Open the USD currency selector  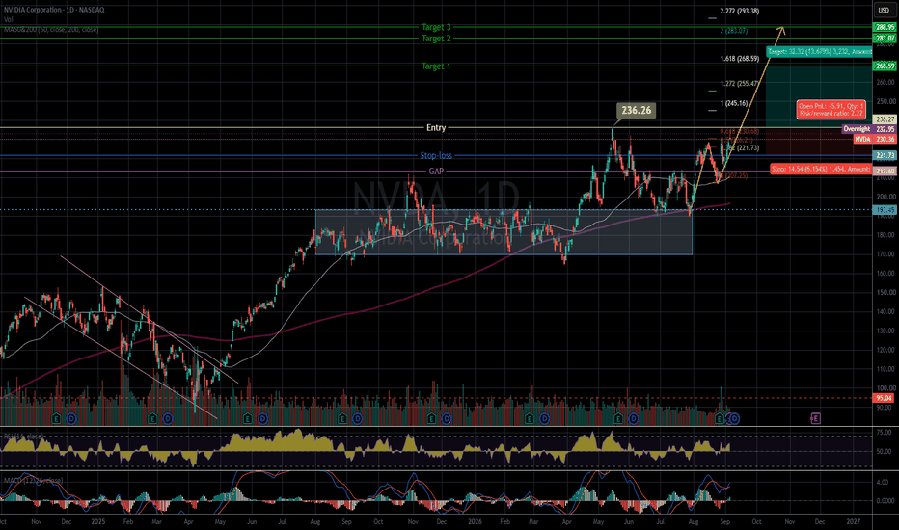coord(885,10)
